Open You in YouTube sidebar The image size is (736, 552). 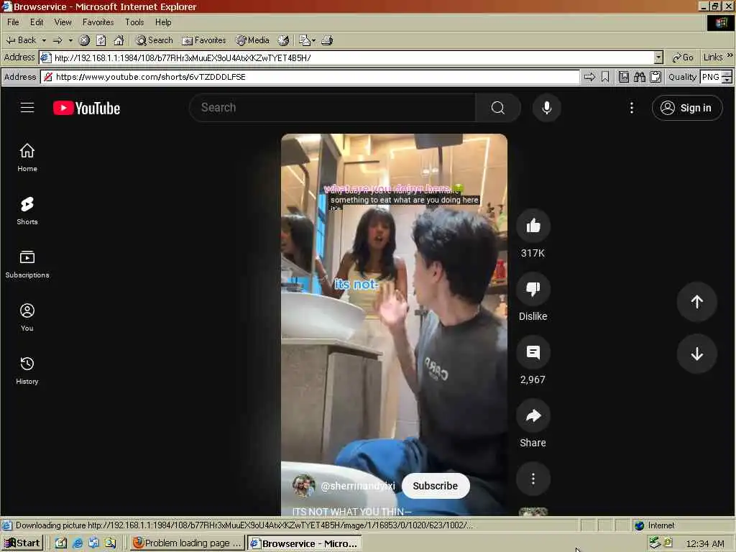(x=27, y=317)
